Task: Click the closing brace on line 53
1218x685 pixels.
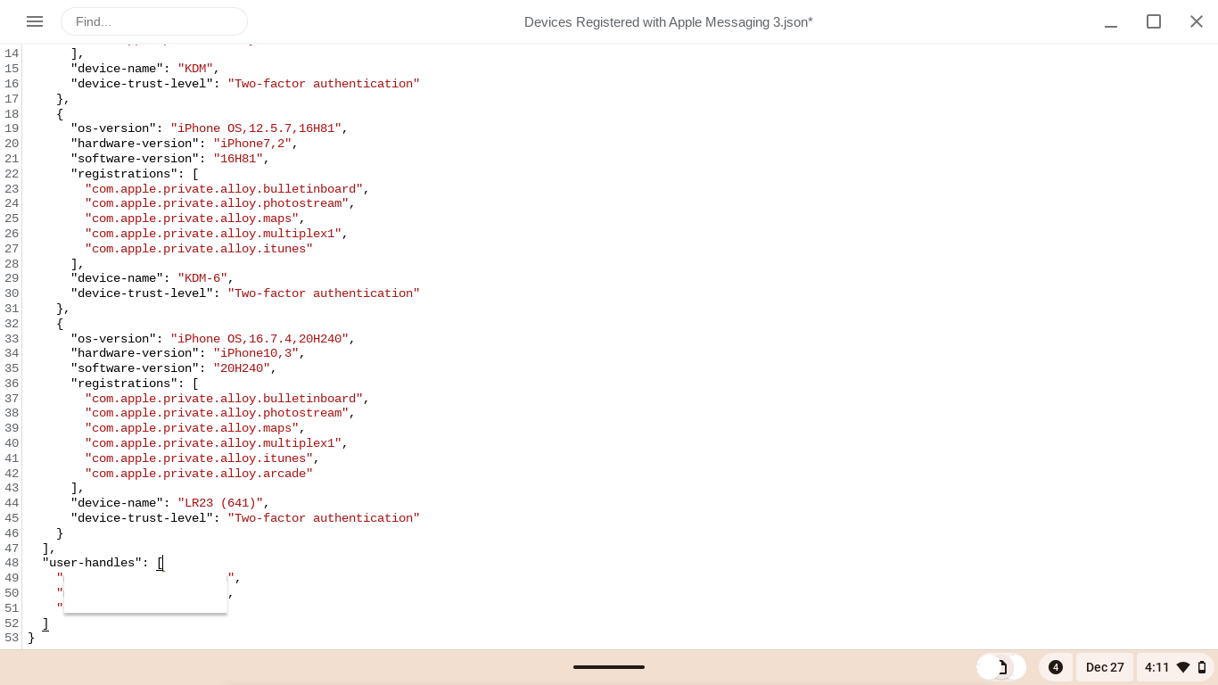Action: (x=32, y=638)
